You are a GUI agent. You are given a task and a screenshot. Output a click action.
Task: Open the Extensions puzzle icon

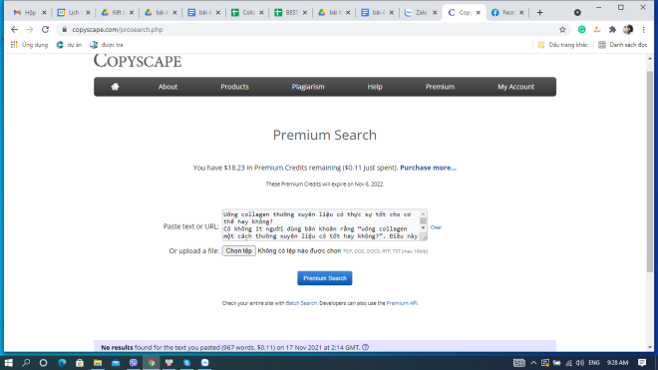(x=612, y=29)
